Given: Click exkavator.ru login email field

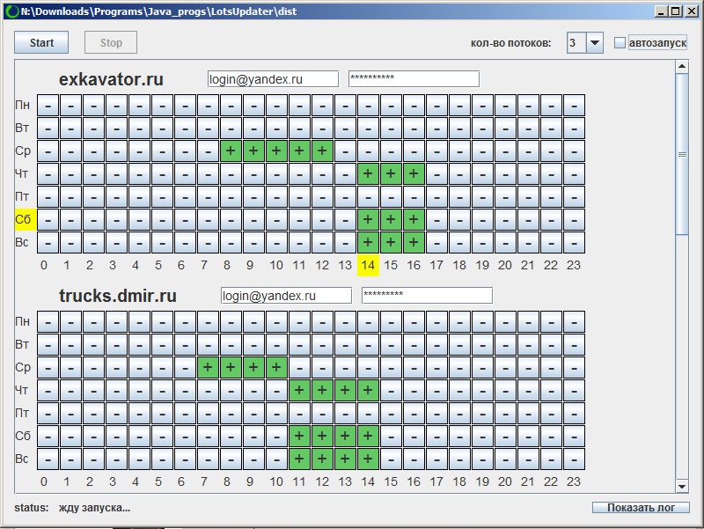Looking at the screenshot, I should click(x=273, y=79).
